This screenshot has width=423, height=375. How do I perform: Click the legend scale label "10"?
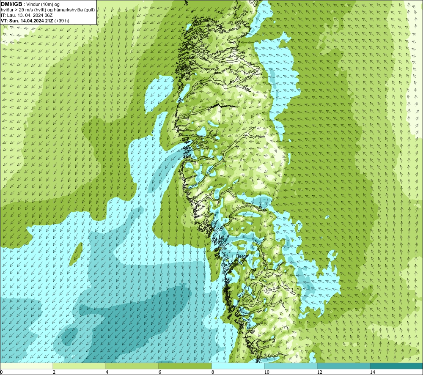click(266, 372)
